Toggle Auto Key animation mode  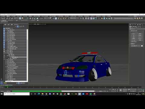[125, 89]
